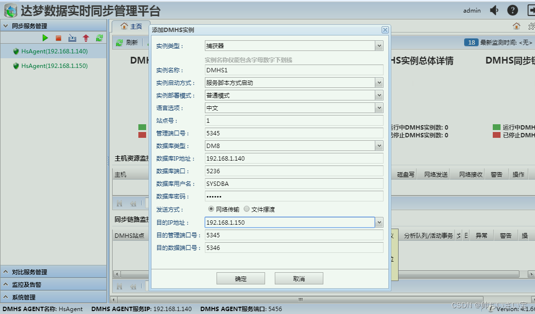Screen dimensions: 535x314
Task: Switch to the 主页 tab
Action: pos(131,26)
